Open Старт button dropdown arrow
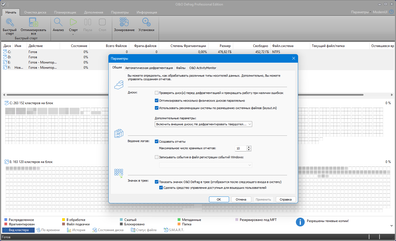The height and width of the screenshot is (241, 396). click(73, 35)
